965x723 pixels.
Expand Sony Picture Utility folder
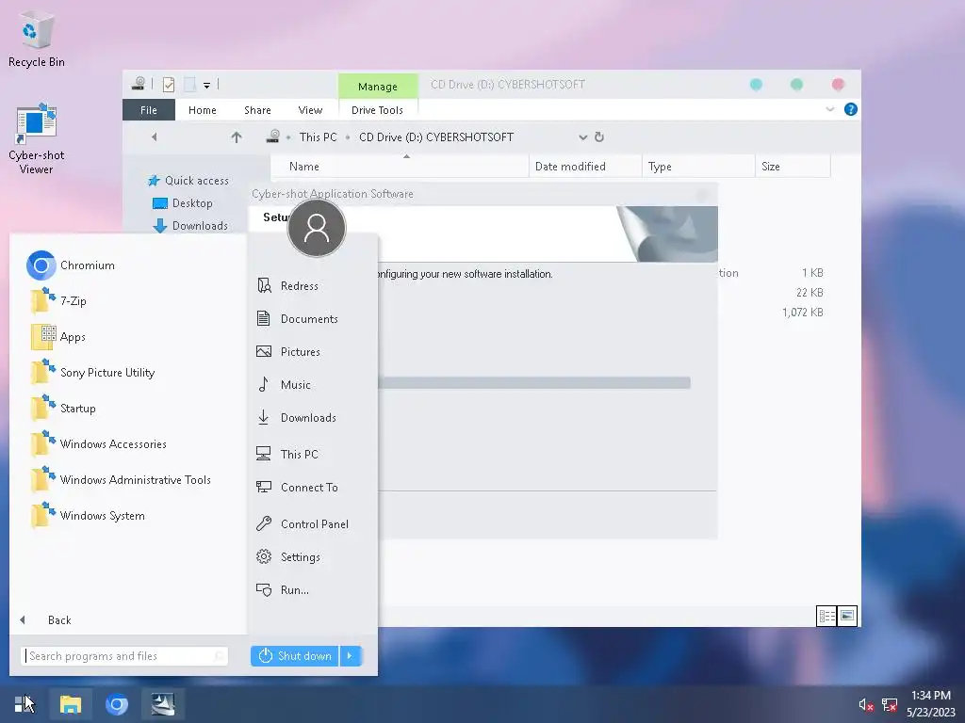click(x=93, y=373)
